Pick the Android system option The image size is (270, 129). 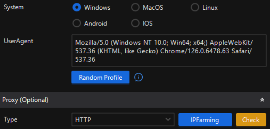(77, 23)
